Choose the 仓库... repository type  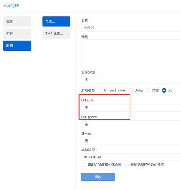pos(56,21)
